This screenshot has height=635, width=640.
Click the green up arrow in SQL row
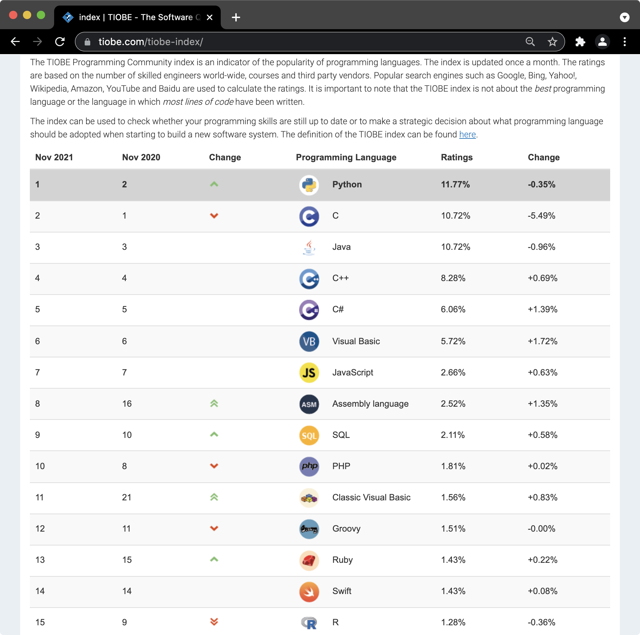click(214, 434)
